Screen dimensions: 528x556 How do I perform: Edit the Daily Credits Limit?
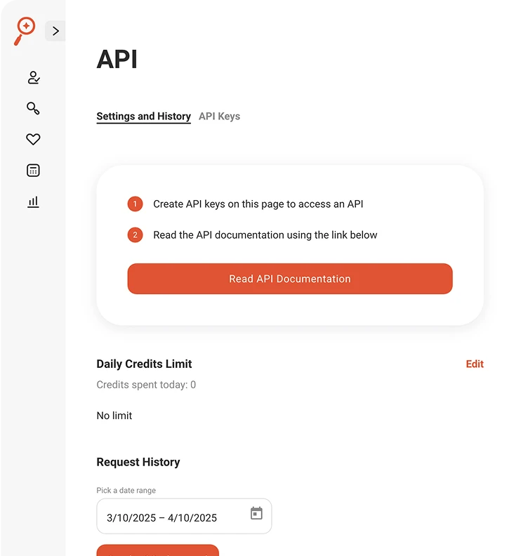(x=475, y=364)
